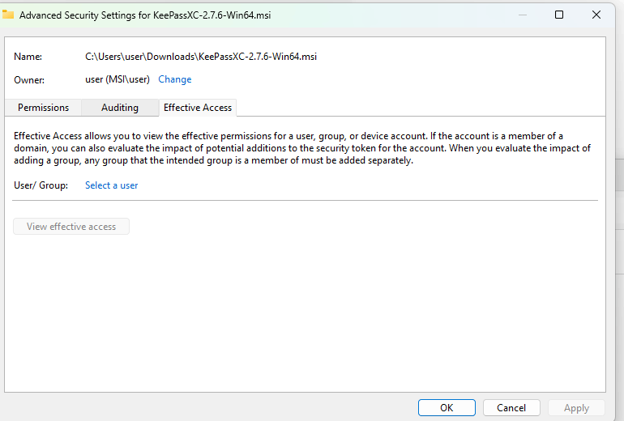Click the View effective access button
Viewport: 624px width, 421px height.
(71, 226)
